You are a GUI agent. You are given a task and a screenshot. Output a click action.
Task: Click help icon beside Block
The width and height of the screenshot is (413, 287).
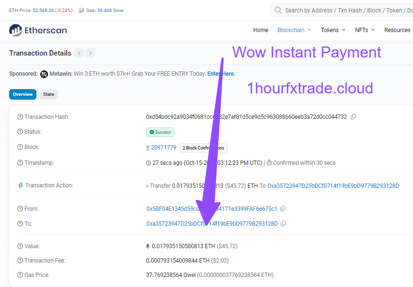pos(20,147)
